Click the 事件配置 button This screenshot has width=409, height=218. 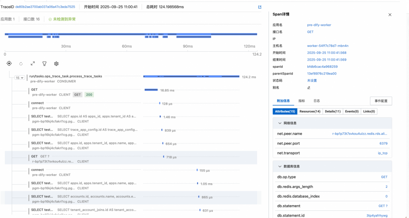381,101
